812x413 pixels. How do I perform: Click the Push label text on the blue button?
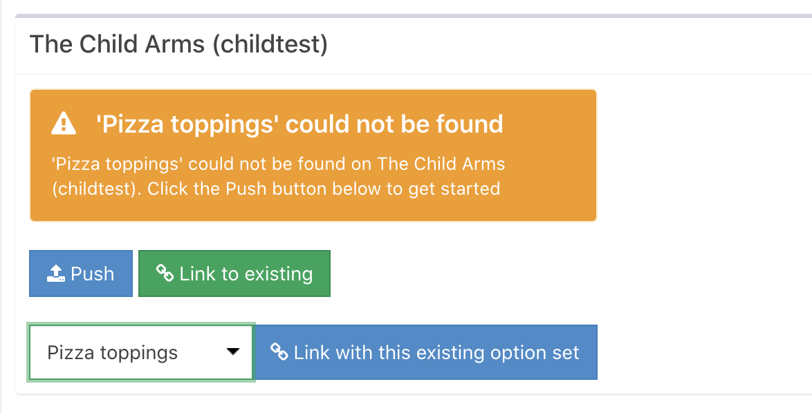[x=92, y=273]
